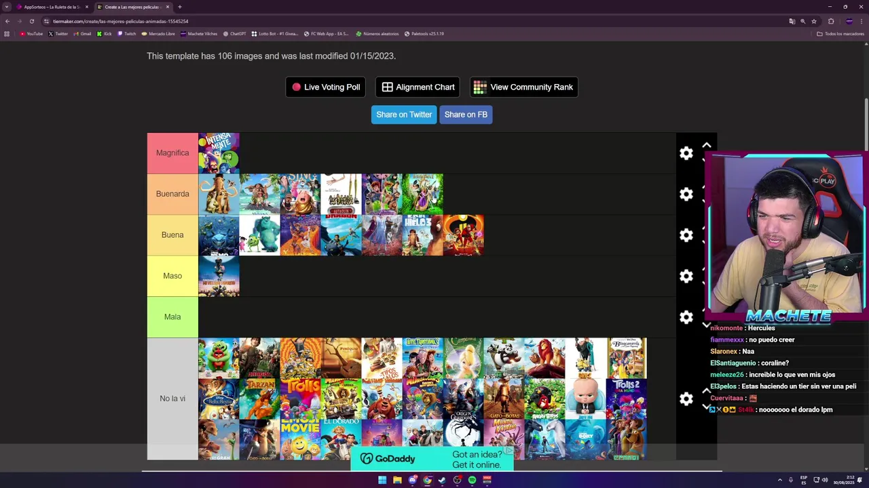869x488 pixels.
Task: Open Todos los marcadores folder
Action: pyautogui.click(x=840, y=33)
